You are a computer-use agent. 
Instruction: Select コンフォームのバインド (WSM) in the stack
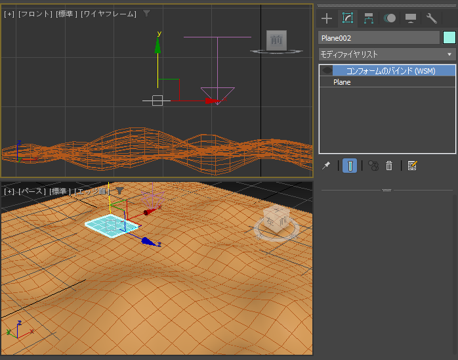(x=390, y=71)
